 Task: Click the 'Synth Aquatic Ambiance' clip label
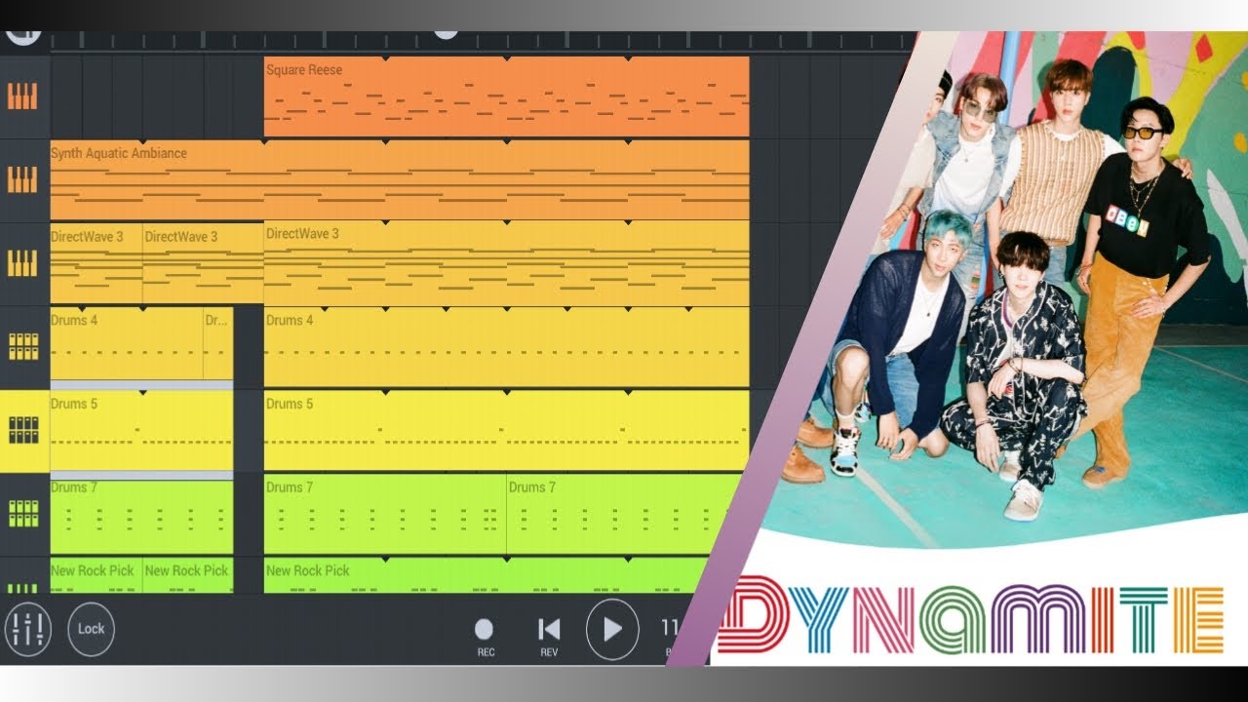coord(119,153)
